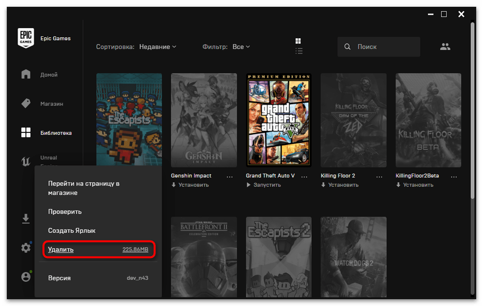This screenshot has width=483, height=306.
Task: Open Genshin Impact three-dots options
Action: tap(230, 177)
